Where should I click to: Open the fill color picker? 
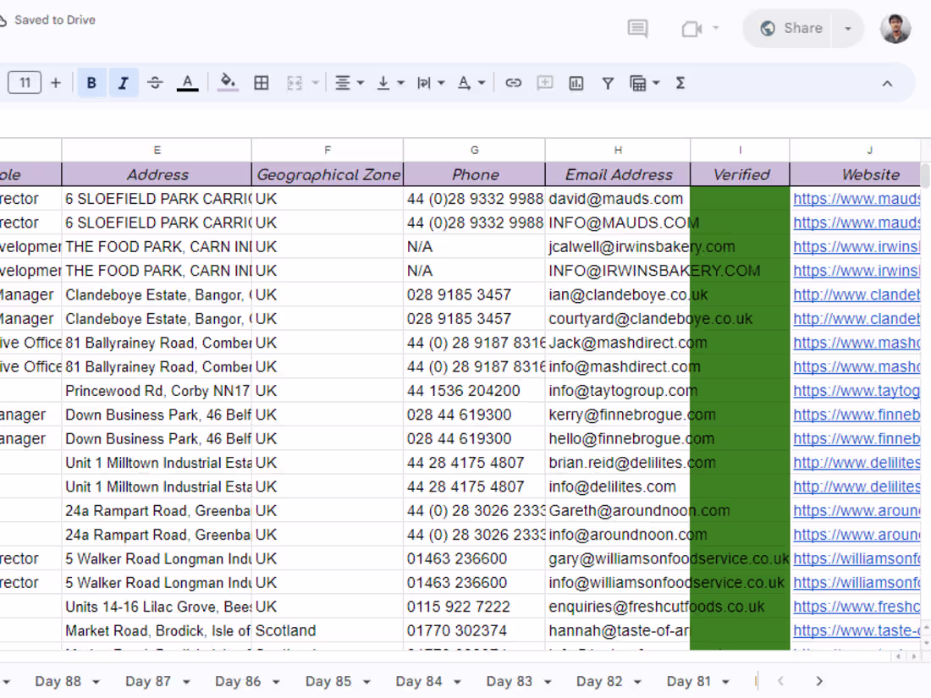pos(227,82)
